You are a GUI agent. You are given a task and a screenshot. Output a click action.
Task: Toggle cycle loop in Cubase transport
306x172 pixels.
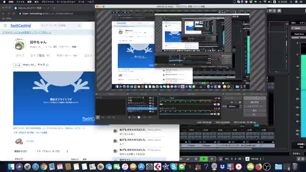tap(188, 159)
